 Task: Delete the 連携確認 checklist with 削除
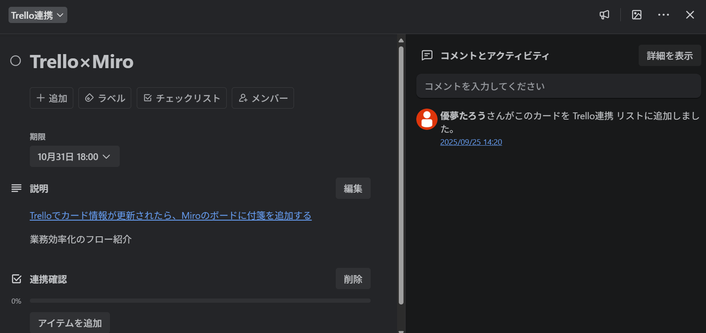pos(353,278)
